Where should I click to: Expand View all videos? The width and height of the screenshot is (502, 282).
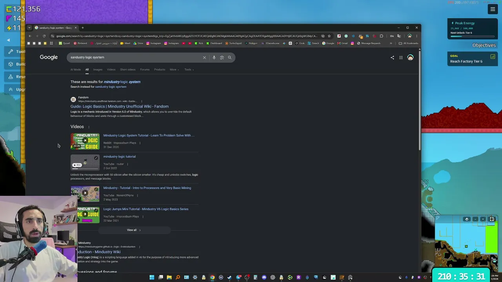[x=134, y=230]
